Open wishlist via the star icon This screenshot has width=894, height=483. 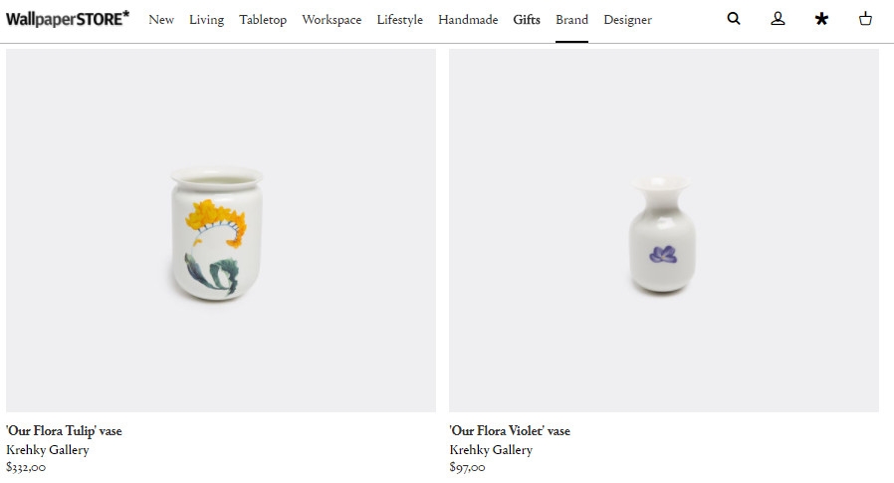[821, 19]
